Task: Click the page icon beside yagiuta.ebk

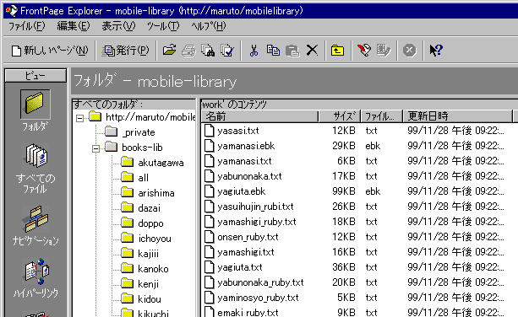Action: tap(209, 191)
